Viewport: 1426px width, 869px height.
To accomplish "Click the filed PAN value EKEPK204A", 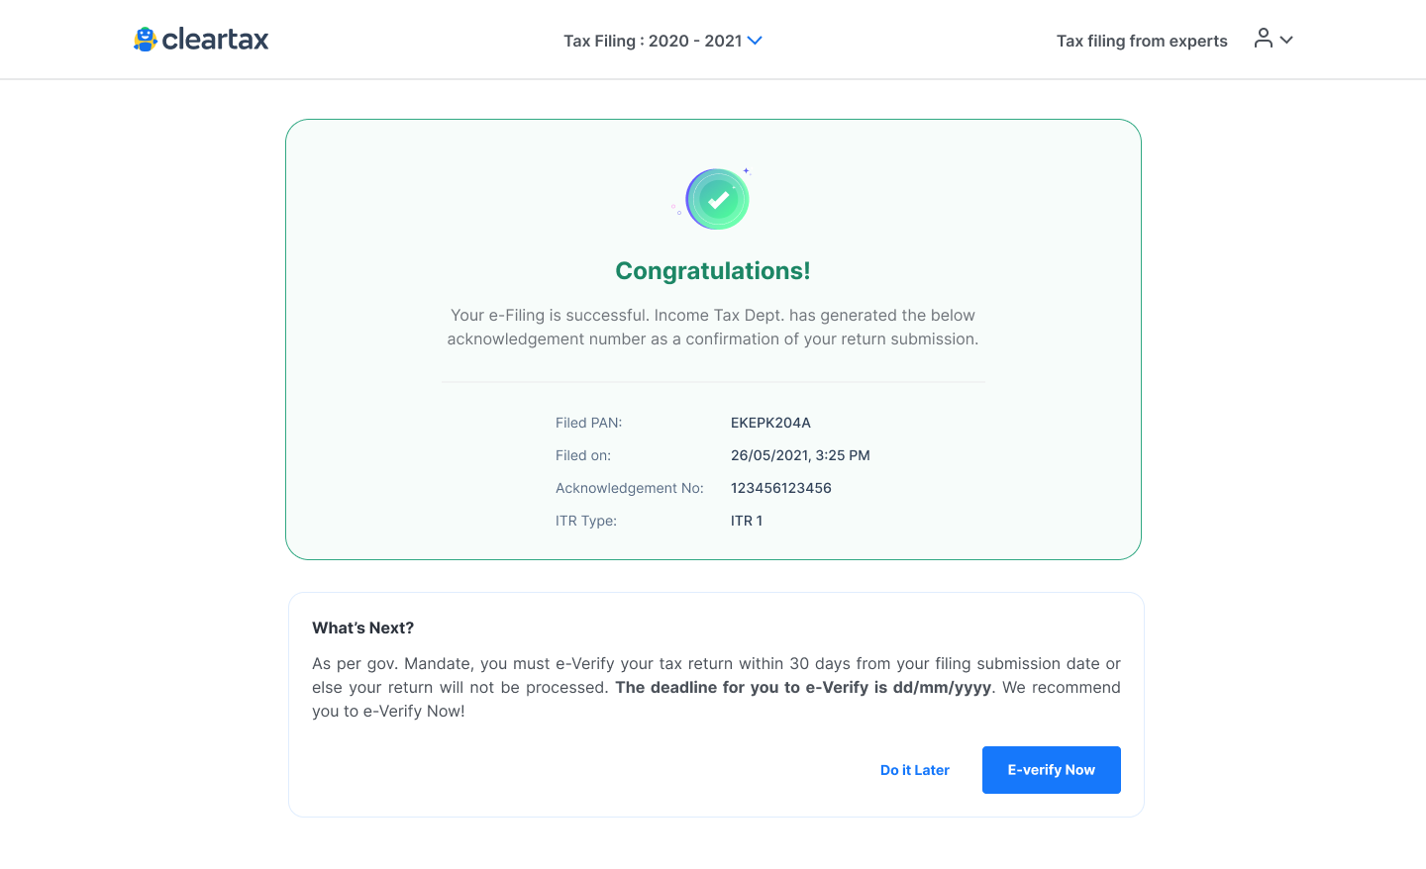I will [x=770, y=423].
